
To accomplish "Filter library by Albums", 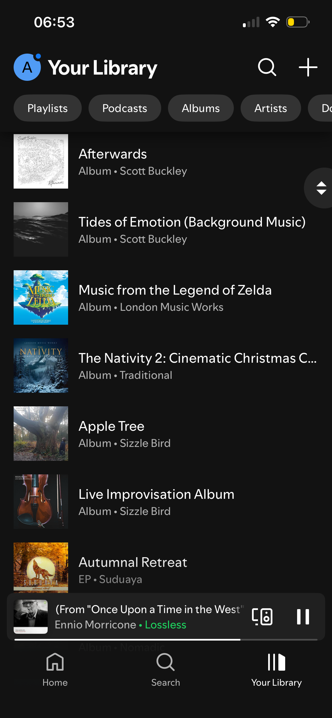I will 201,108.
